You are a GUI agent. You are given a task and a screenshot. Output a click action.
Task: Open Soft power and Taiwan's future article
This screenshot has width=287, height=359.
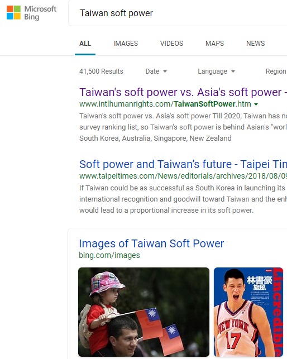pos(183,164)
